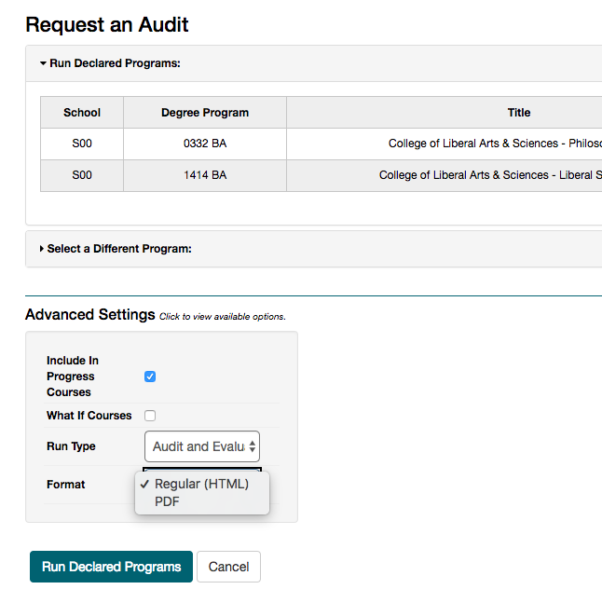The width and height of the screenshot is (602, 603).
Task: Click the Advanced Settings heading
Action: coord(90,315)
